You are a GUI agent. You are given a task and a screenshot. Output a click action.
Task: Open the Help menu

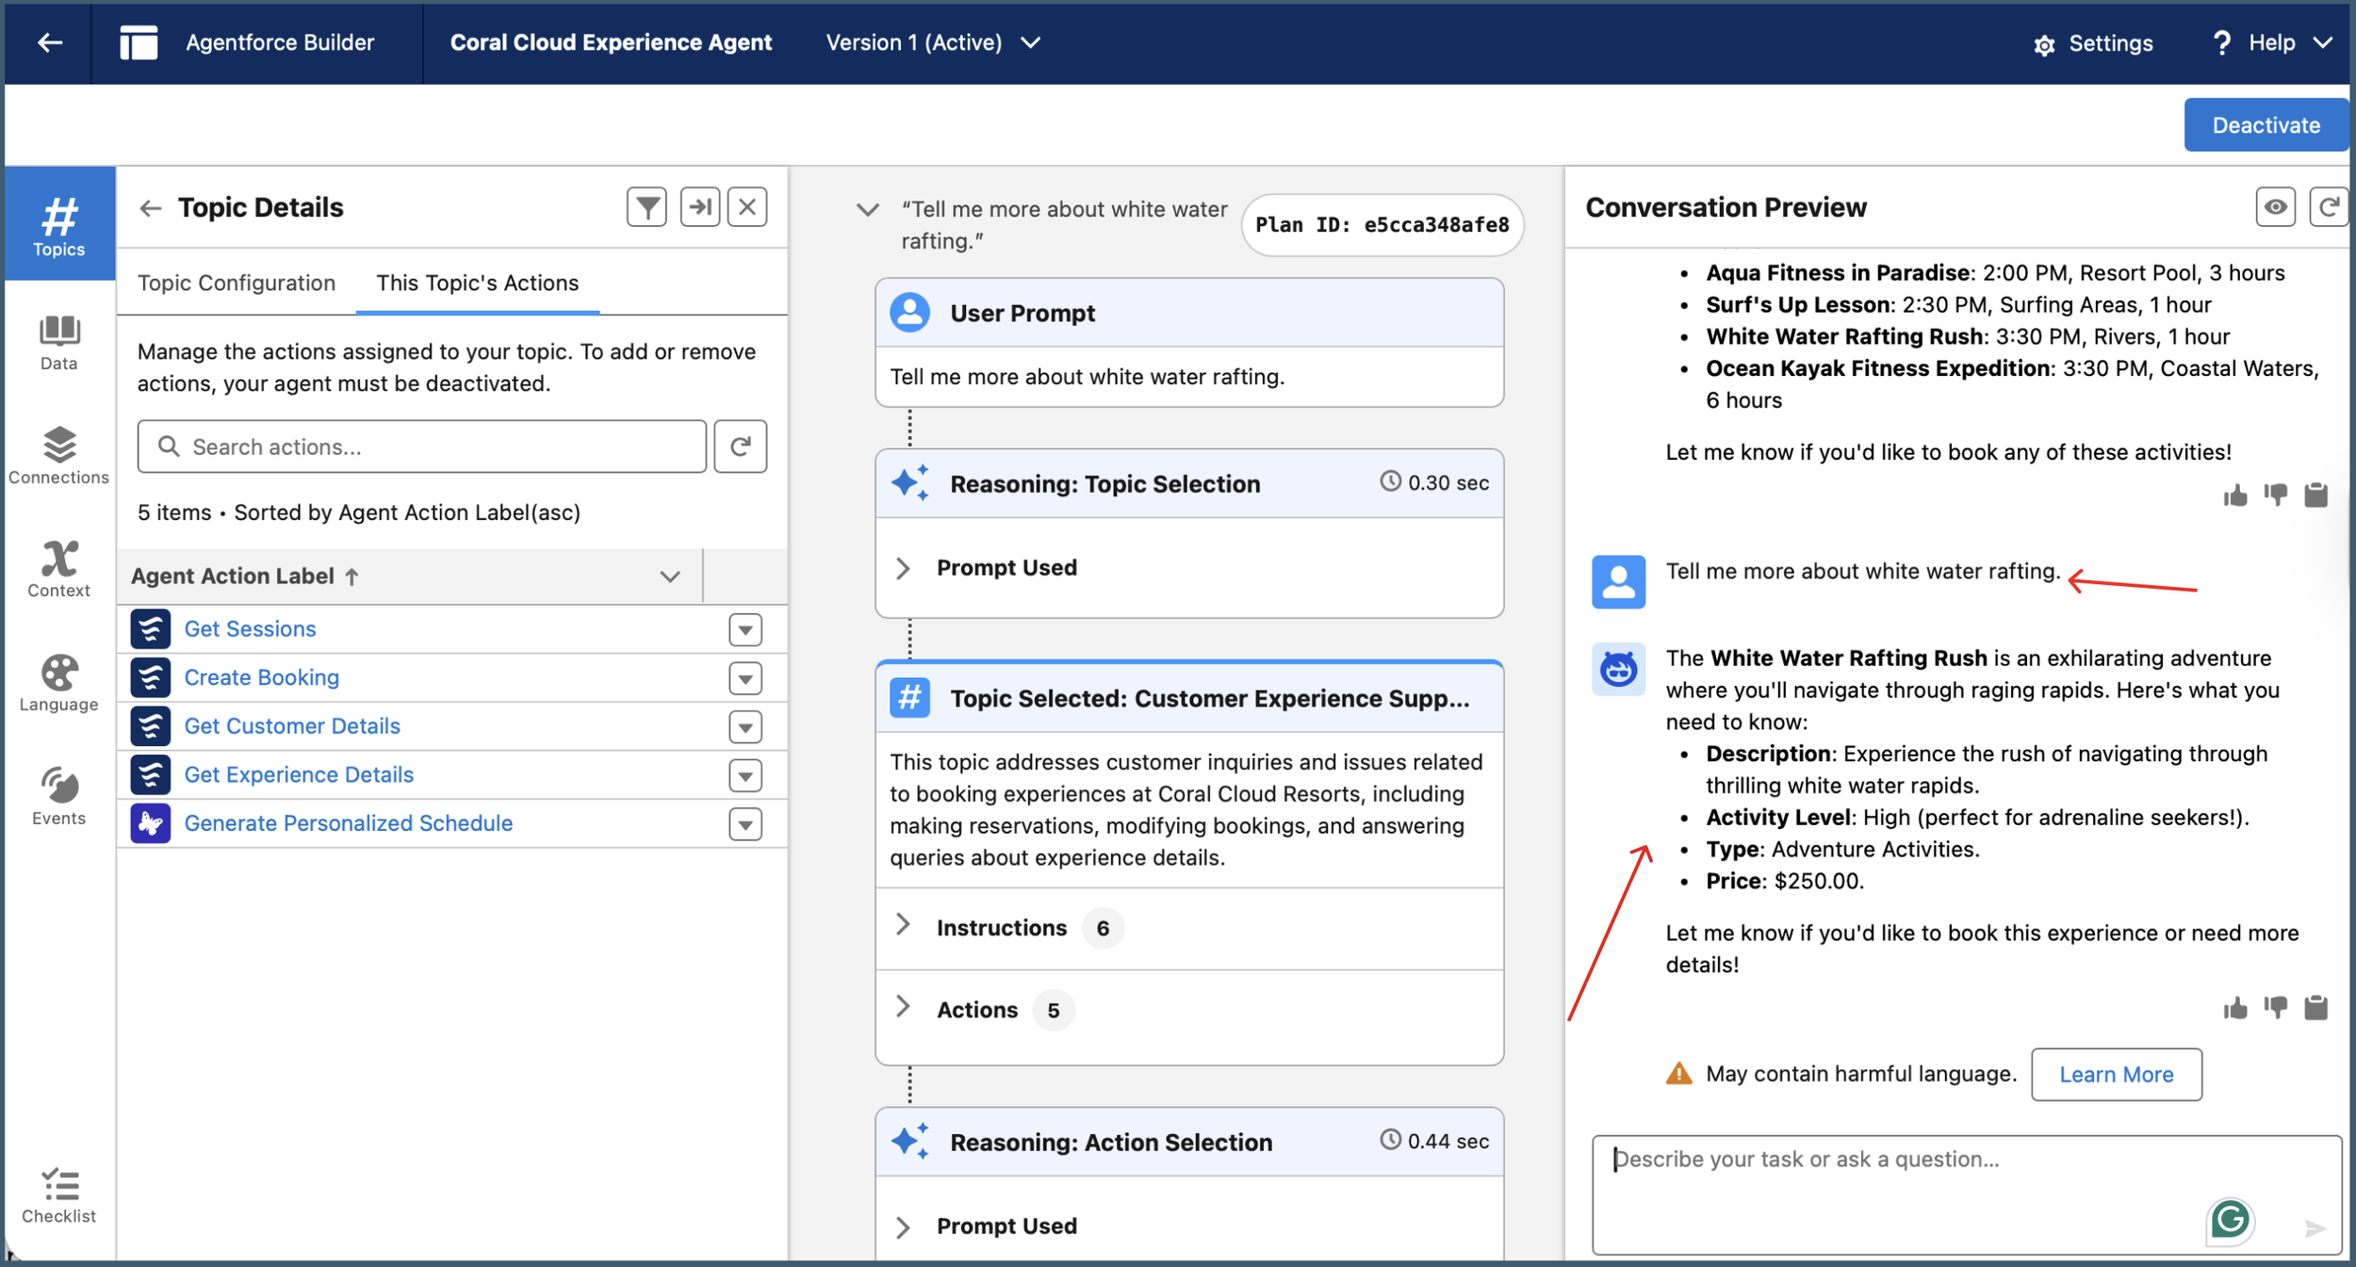[2271, 42]
